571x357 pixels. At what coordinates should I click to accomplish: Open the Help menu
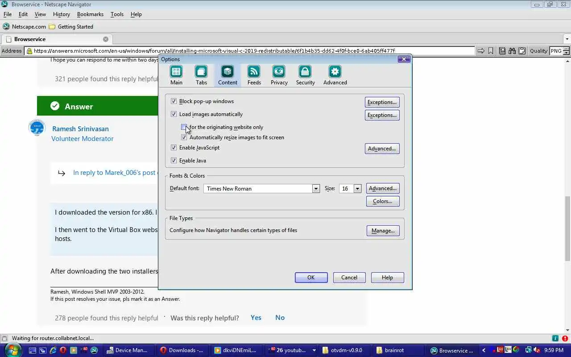pyautogui.click(x=136, y=14)
